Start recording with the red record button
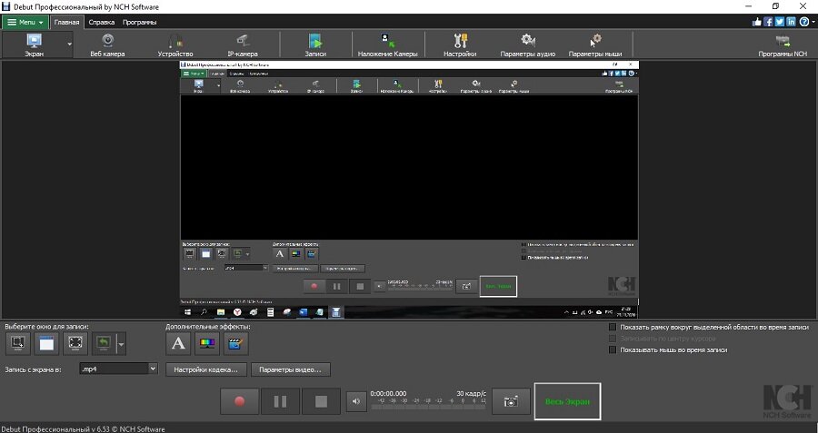Viewport: 818px width, 433px height. pos(239,401)
